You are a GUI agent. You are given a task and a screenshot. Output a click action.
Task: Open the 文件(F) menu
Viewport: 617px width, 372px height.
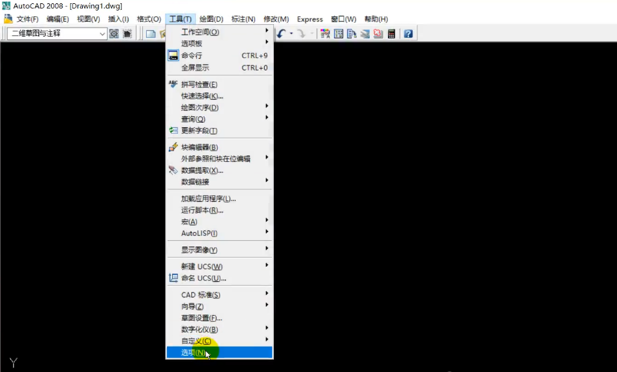pos(27,19)
